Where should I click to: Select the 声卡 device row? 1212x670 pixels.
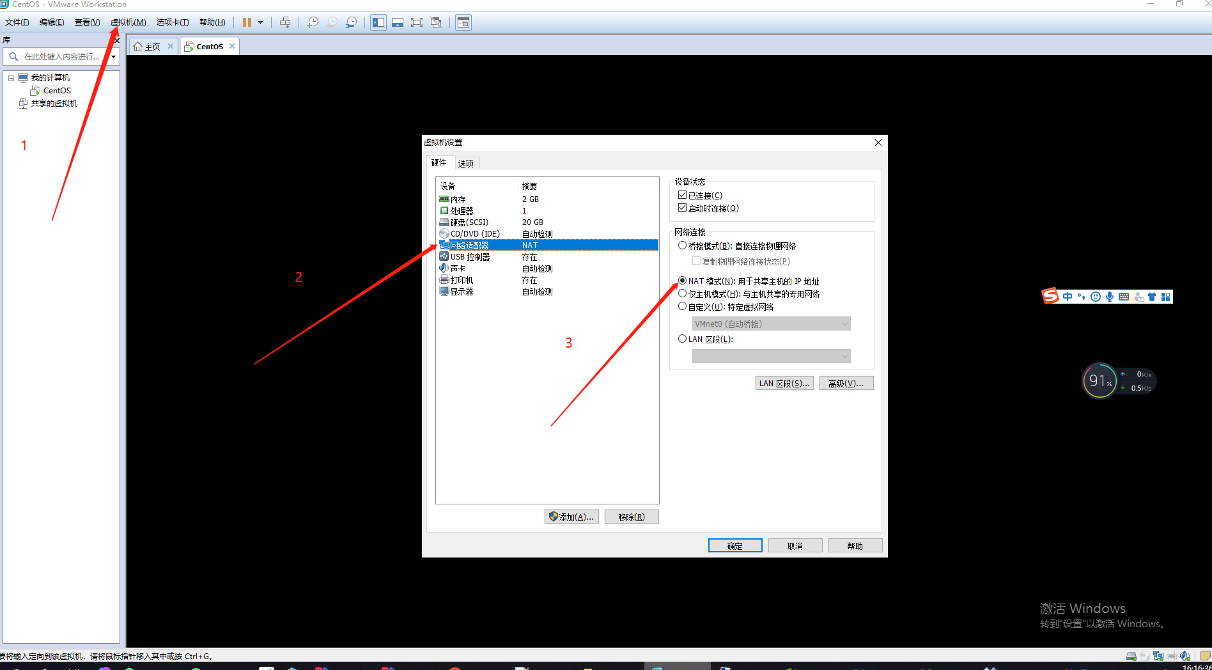pos(548,269)
